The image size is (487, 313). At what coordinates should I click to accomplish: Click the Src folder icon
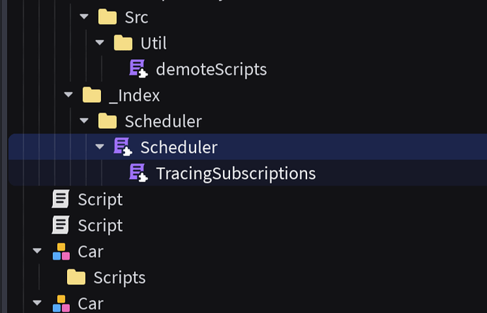pos(107,17)
